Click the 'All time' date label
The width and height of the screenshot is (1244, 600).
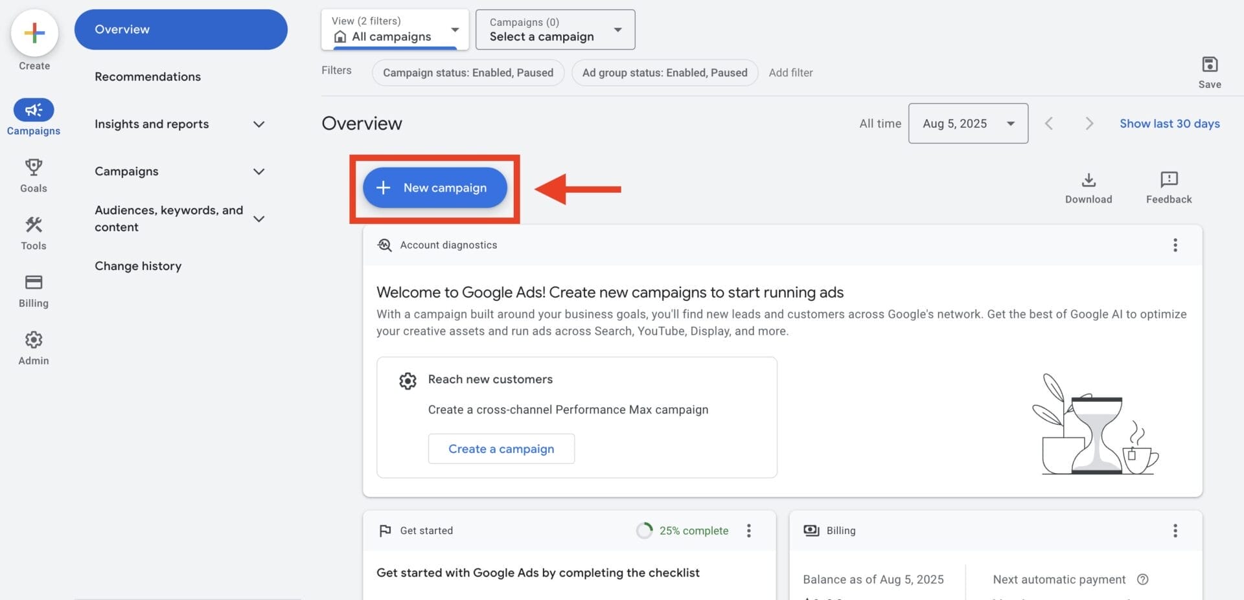[880, 123]
